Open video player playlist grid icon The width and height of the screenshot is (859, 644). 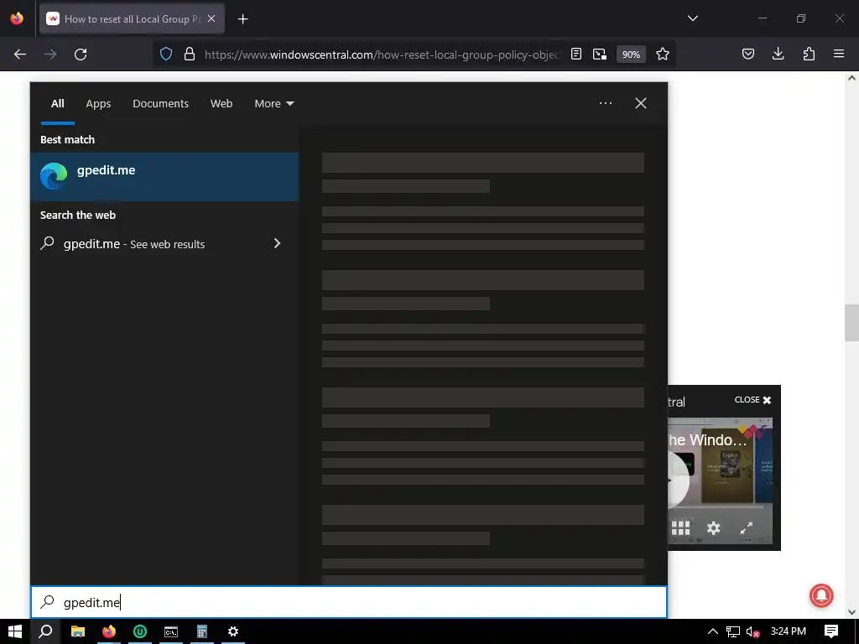(680, 528)
